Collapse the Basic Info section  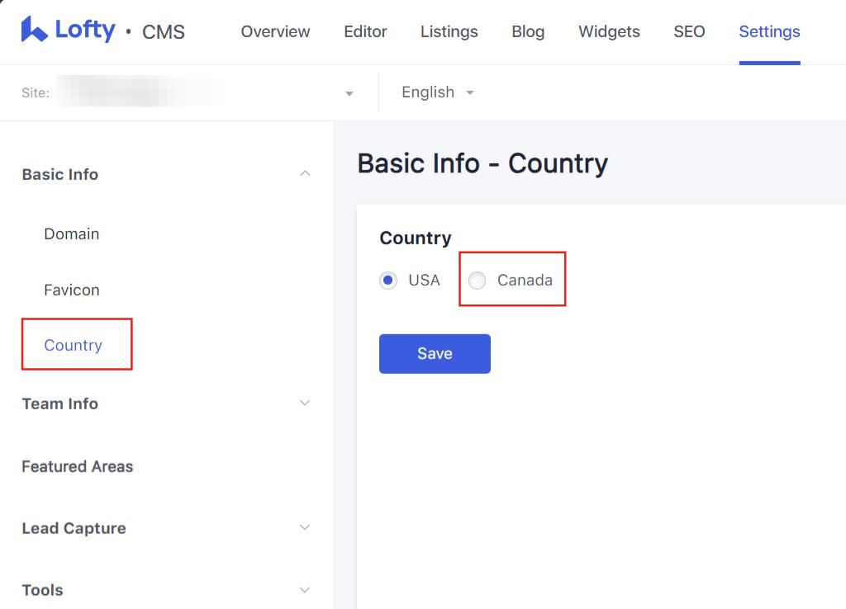click(305, 174)
